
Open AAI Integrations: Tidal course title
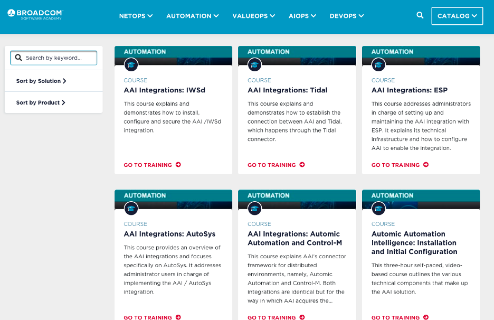(287, 90)
